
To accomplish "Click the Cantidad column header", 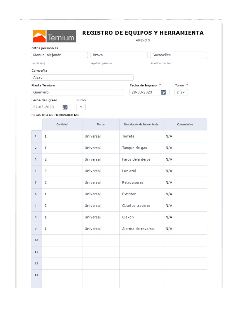I will click(x=62, y=125).
